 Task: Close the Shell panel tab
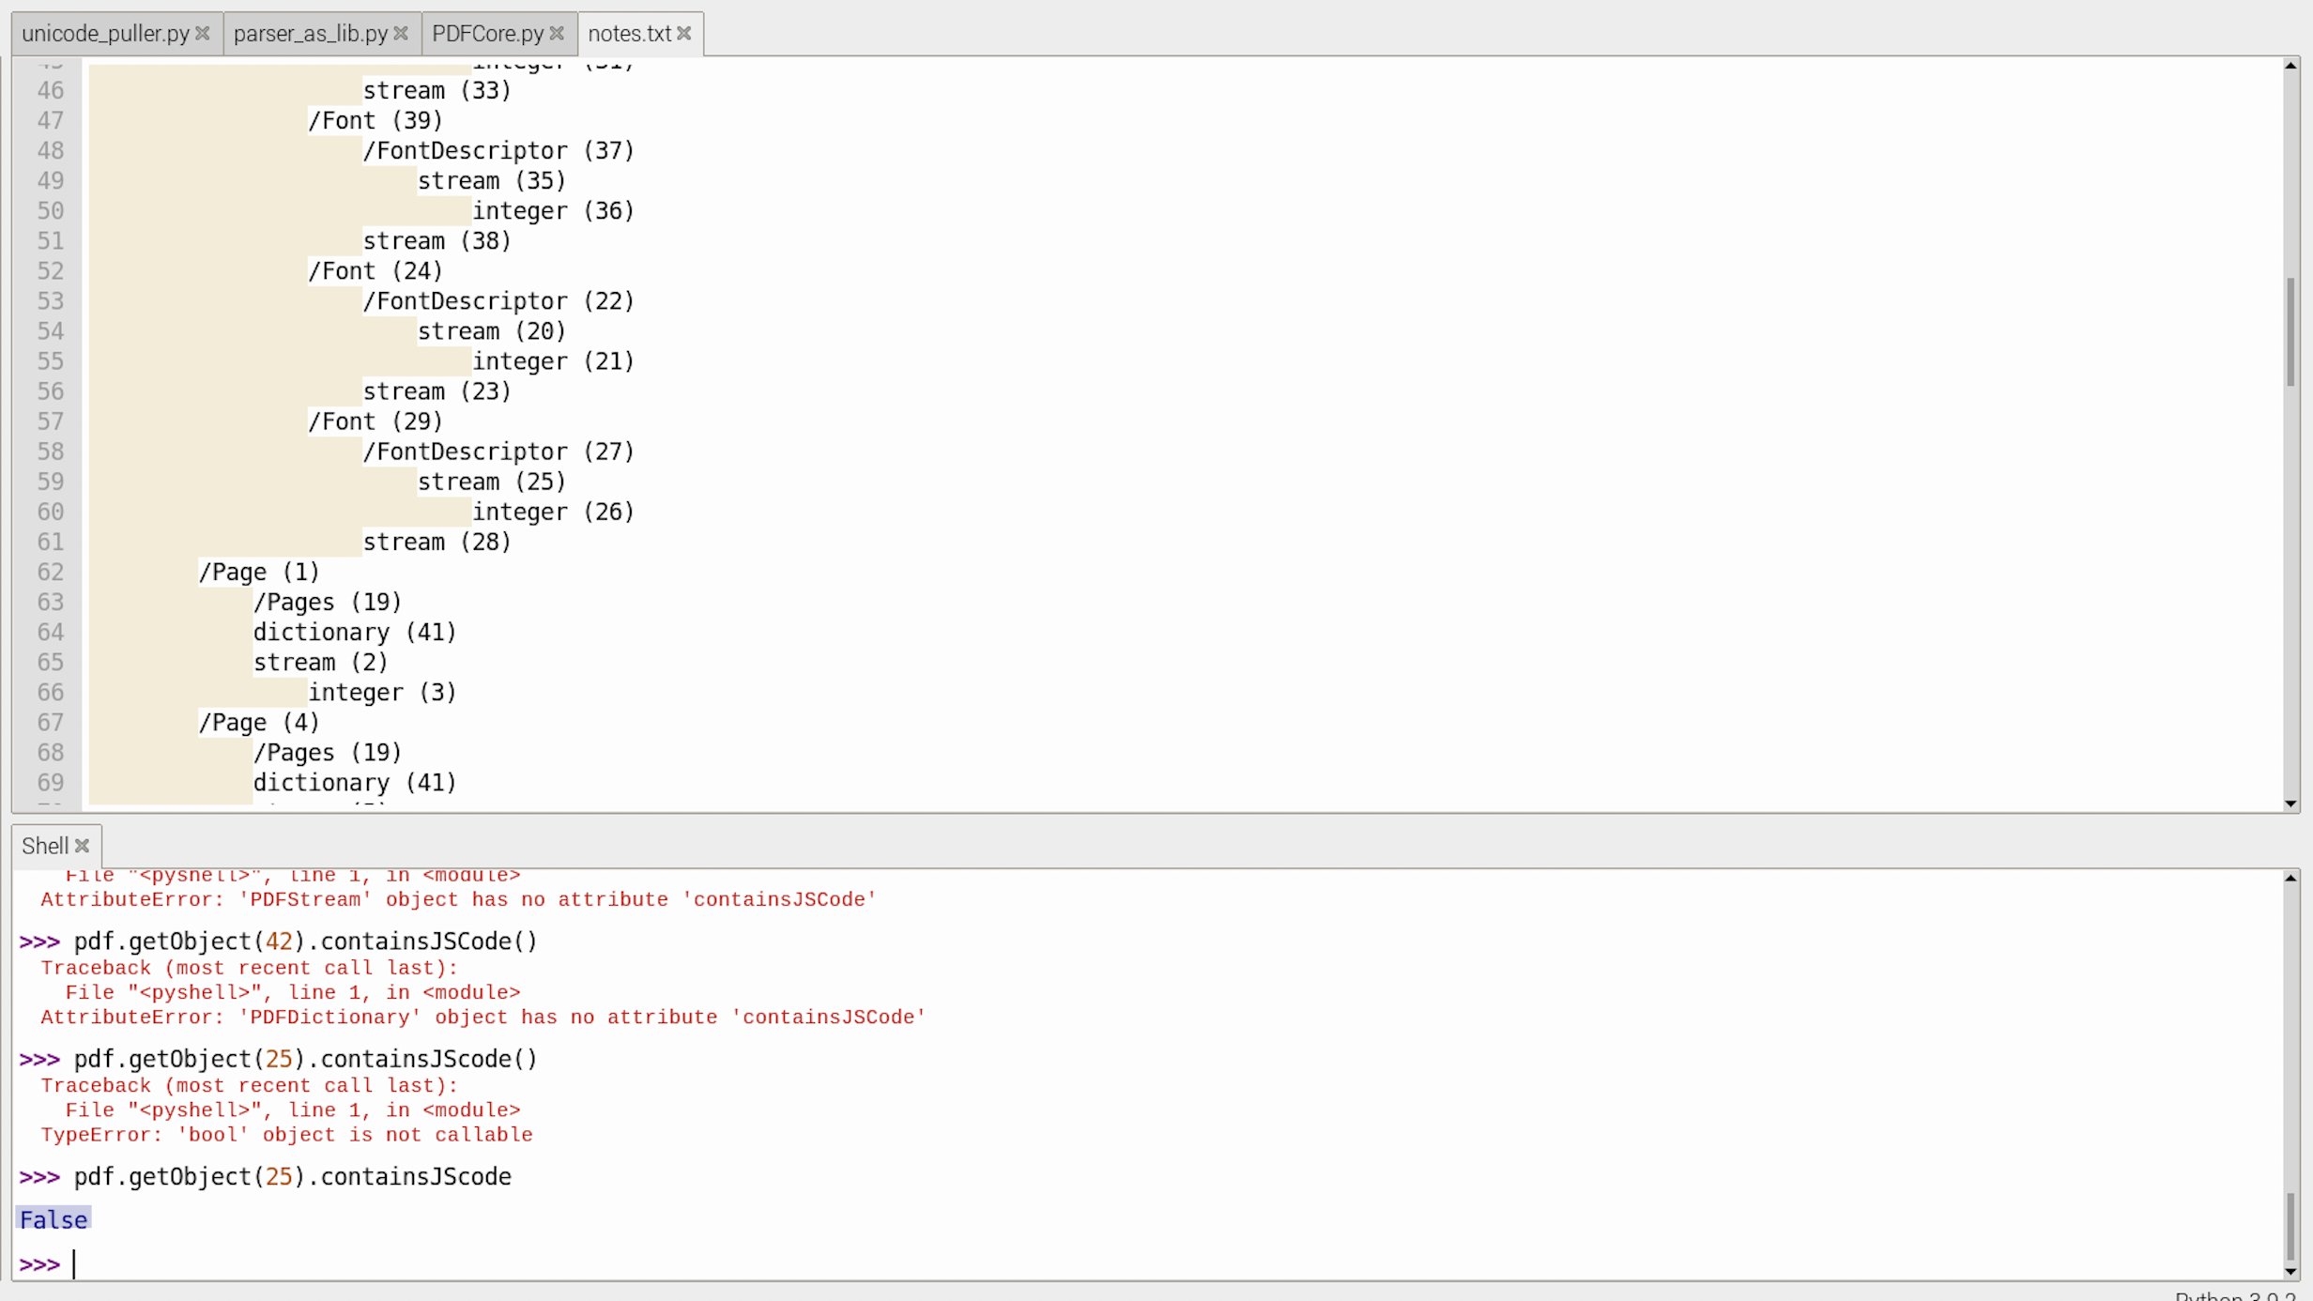[83, 846]
